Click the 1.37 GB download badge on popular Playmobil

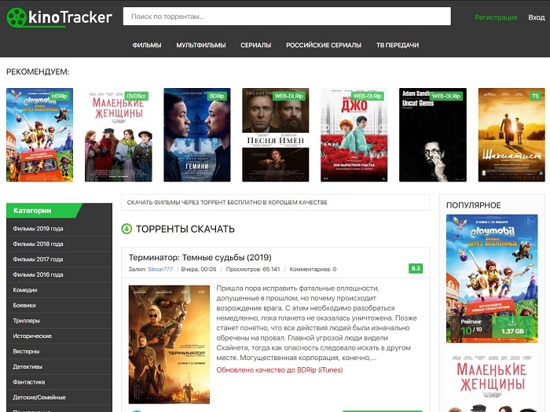click(x=512, y=326)
